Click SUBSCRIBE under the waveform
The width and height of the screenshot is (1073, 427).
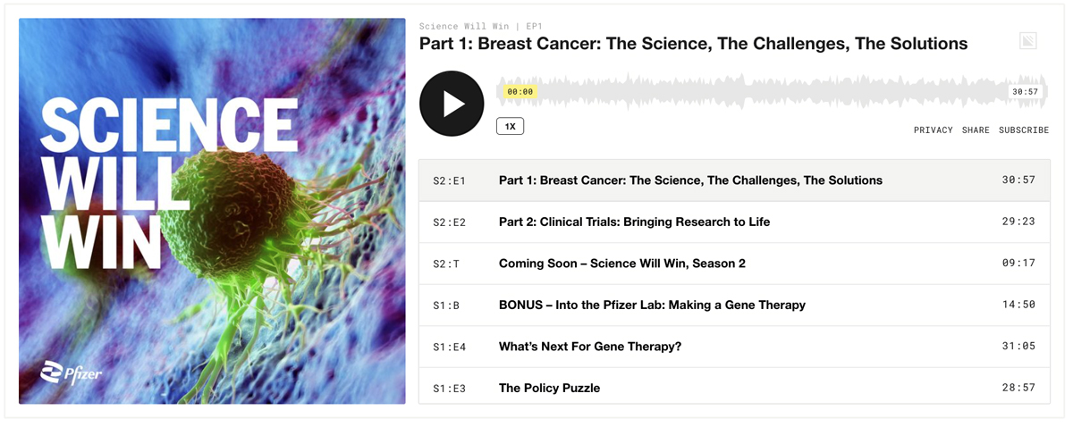coord(1024,130)
